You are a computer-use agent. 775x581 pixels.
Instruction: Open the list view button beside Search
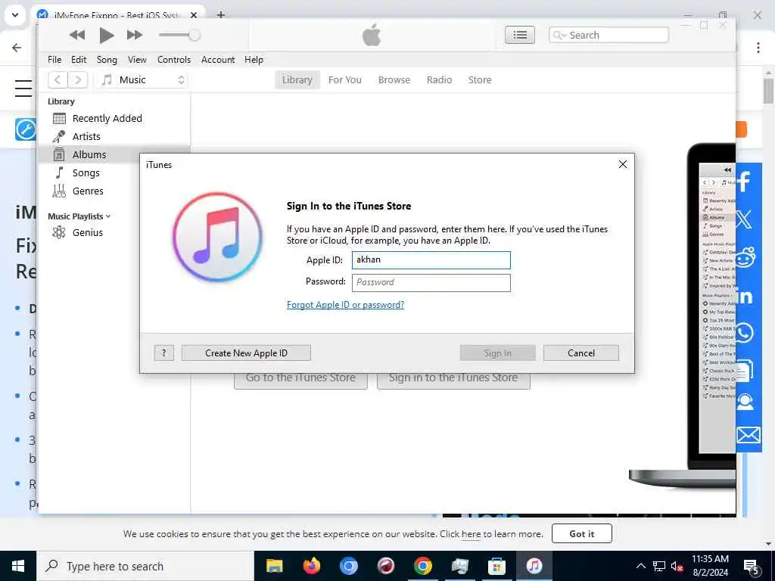tap(519, 35)
